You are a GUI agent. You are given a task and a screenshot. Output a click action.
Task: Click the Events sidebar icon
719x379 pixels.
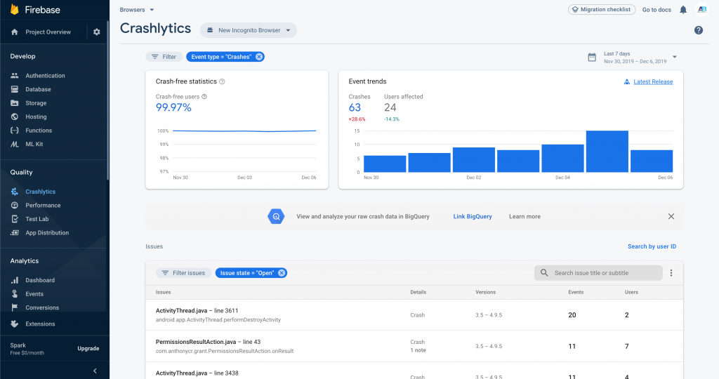(15, 294)
